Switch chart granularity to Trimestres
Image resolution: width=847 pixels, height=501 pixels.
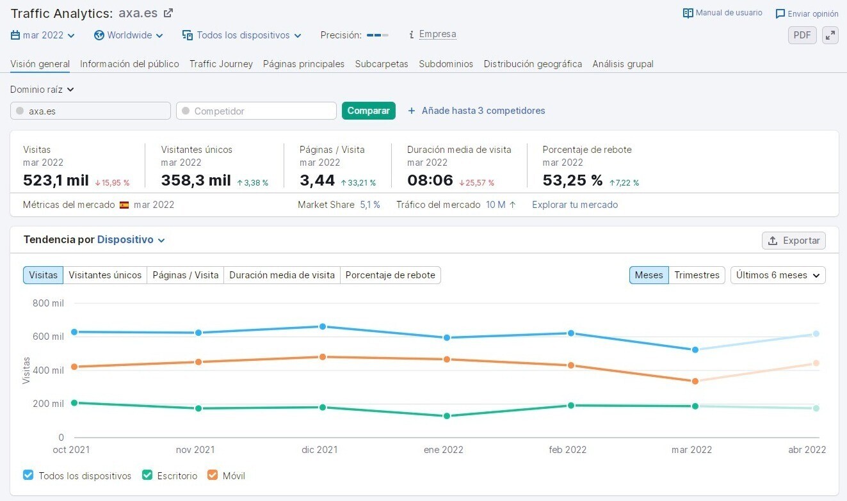coord(697,275)
